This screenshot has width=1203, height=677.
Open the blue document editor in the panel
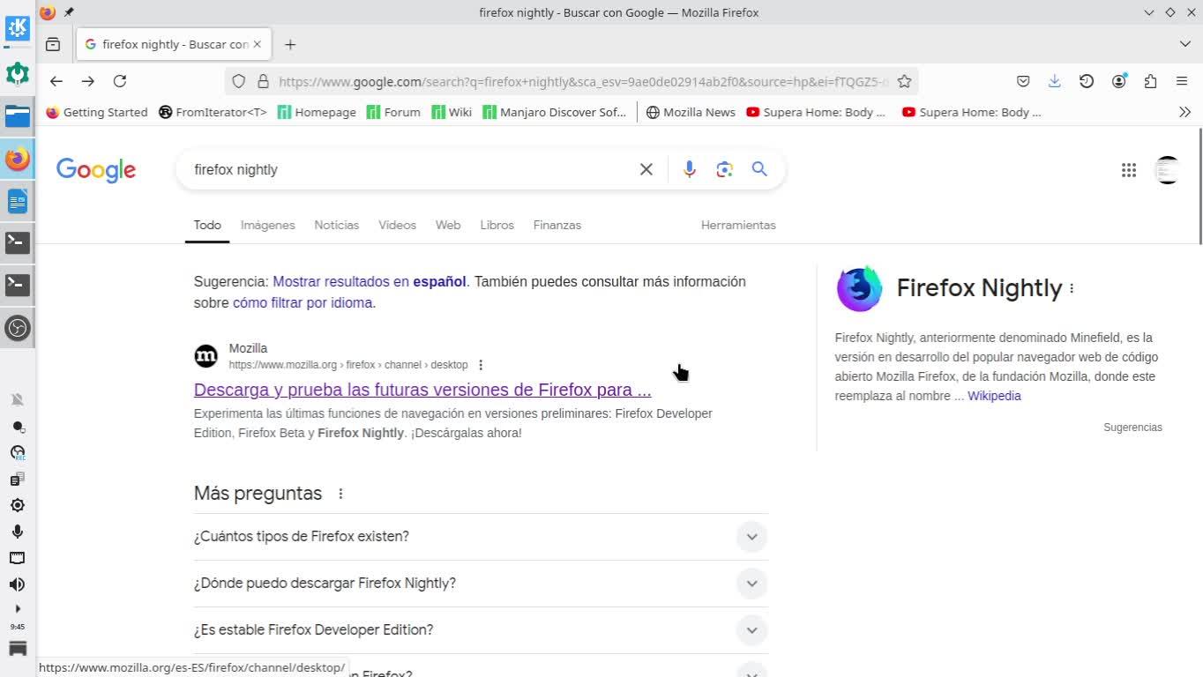click(18, 201)
